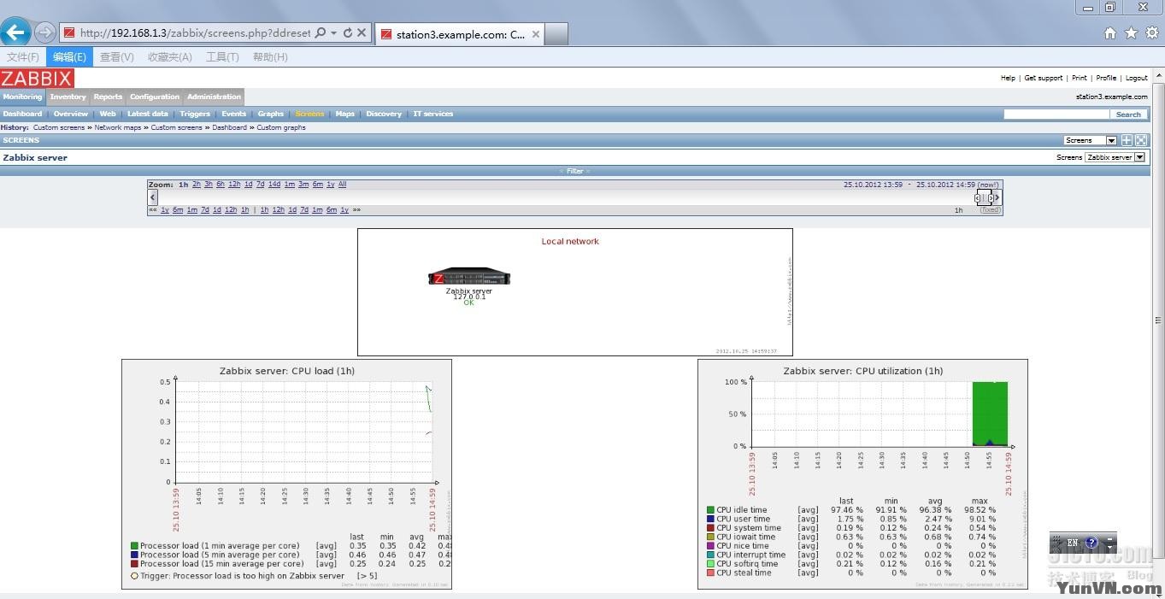The image size is (1165, 599).
Task: Open Latest data submenu
Action: 148,114
